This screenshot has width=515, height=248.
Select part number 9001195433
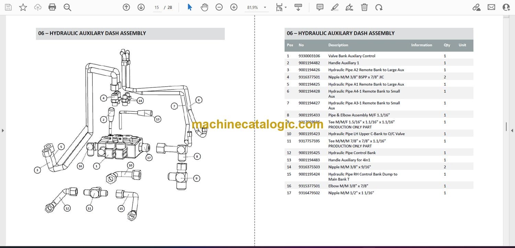[309, 115]
